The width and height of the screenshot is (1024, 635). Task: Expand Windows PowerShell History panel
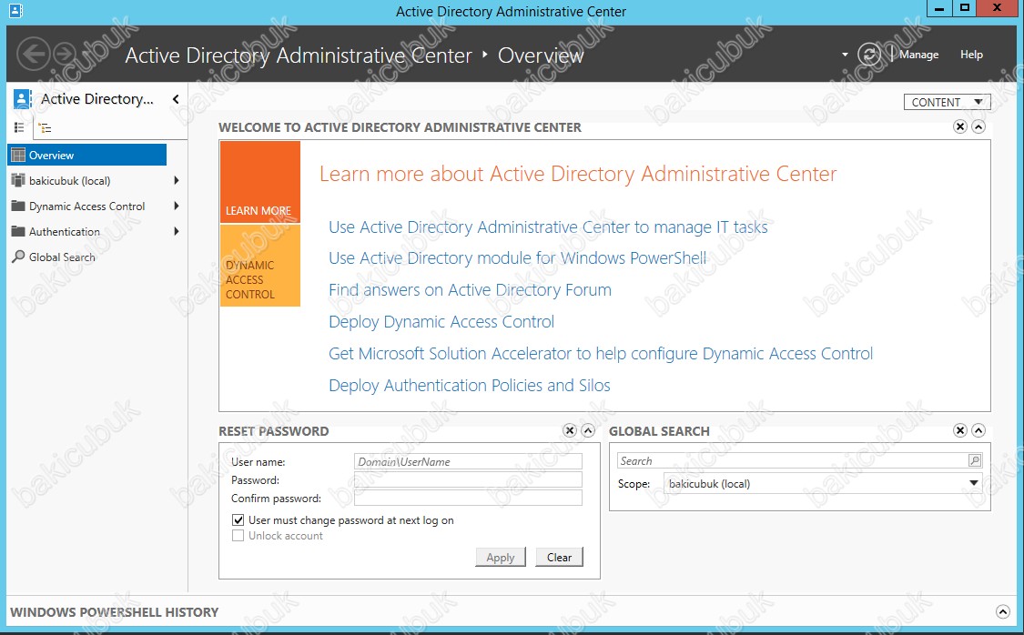[1003, 611]
